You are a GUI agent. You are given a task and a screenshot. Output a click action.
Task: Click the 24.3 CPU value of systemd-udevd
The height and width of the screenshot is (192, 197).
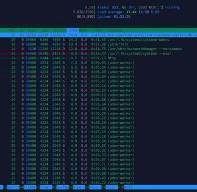[x=72, y=40]
